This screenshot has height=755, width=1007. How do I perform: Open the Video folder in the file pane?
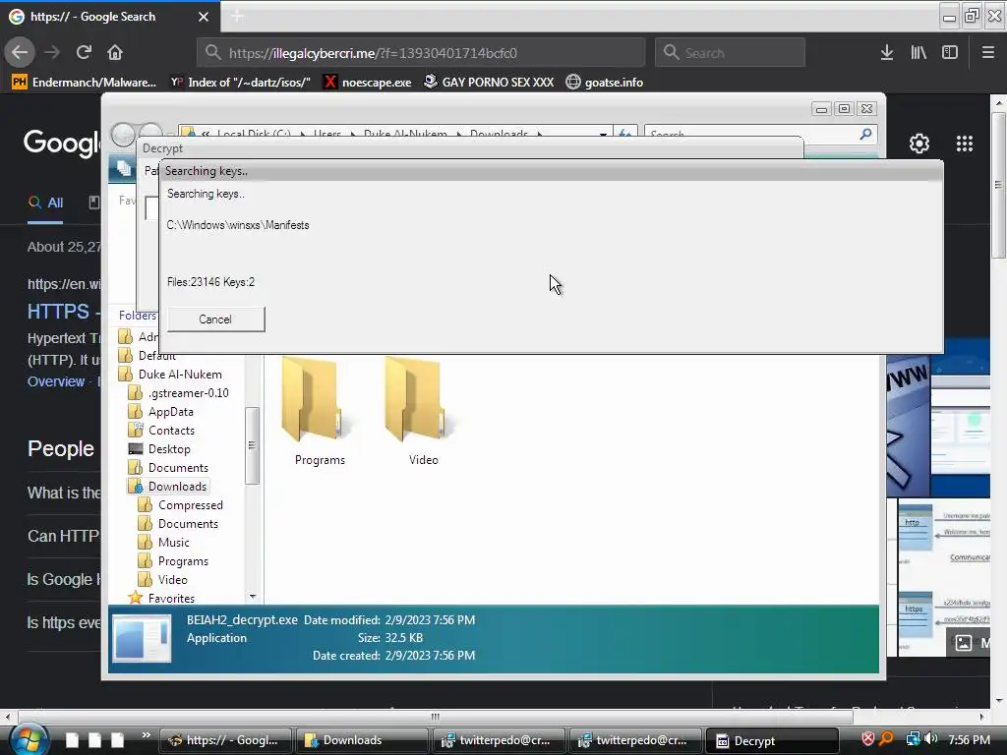(423, 411)
